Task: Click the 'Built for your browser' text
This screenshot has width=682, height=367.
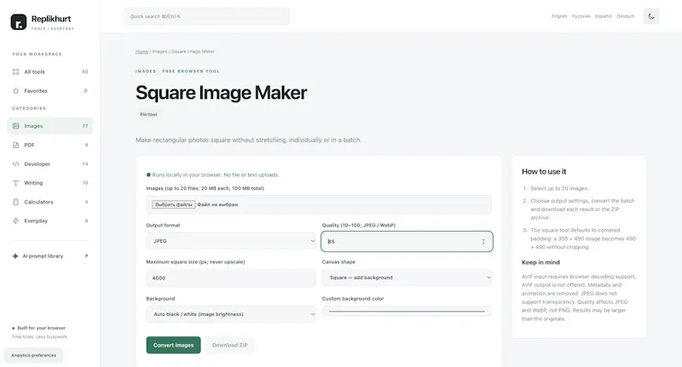Action: [x=41, y=328]
